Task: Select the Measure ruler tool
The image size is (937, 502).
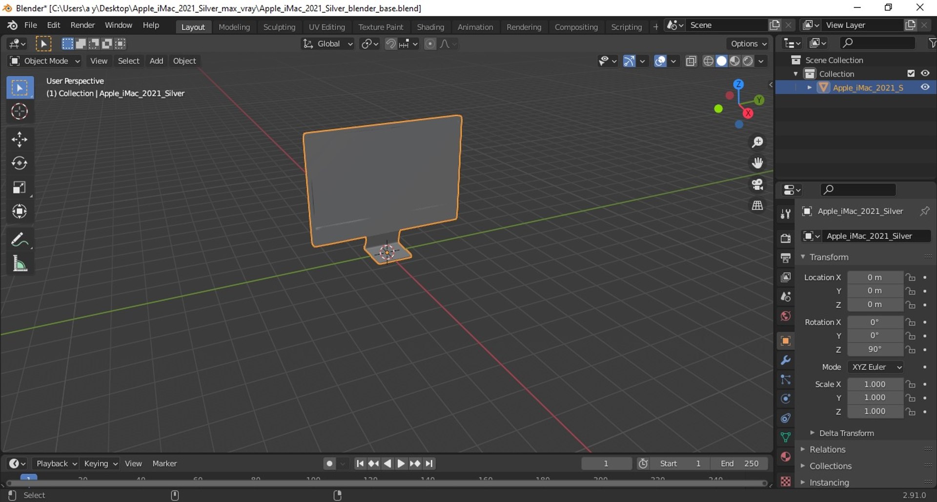Action: [x=20, y=264]
